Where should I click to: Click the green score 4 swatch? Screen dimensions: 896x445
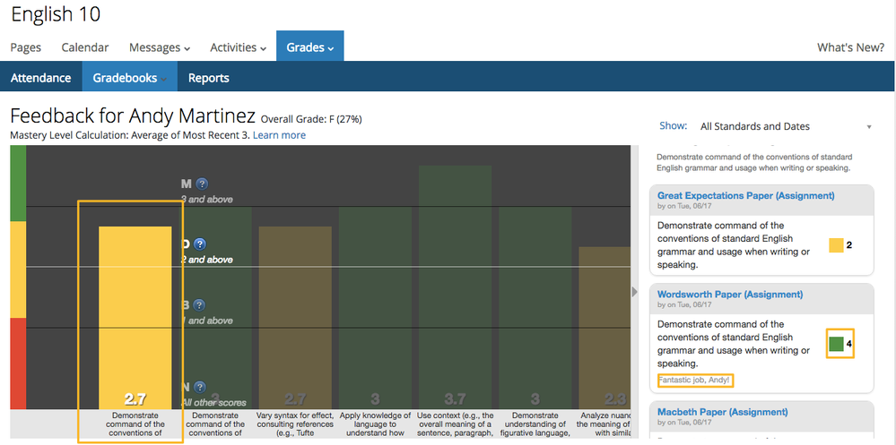point(836,344)
